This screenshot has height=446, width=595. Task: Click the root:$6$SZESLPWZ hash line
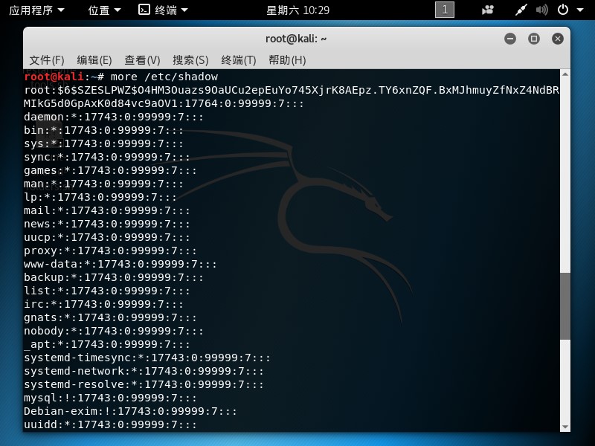292,90
